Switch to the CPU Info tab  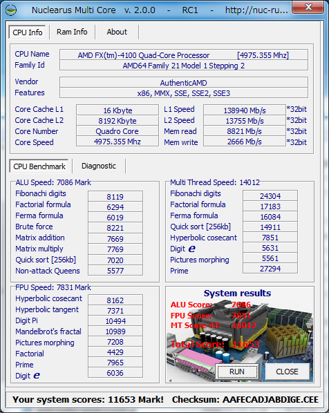tap(28, 32)
